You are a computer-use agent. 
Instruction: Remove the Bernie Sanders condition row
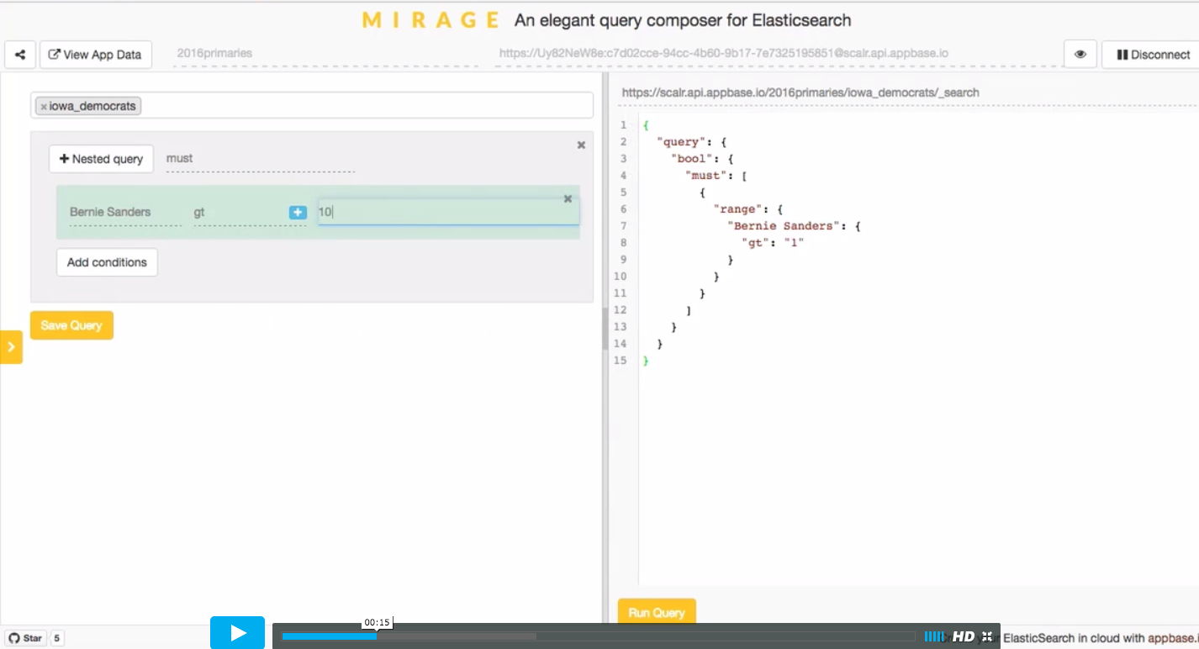click(x=568, y=199)
